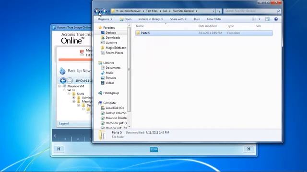Click Juli in the breadcrumb path
Viewport: 307px width, 172px height.
point(165,11)
